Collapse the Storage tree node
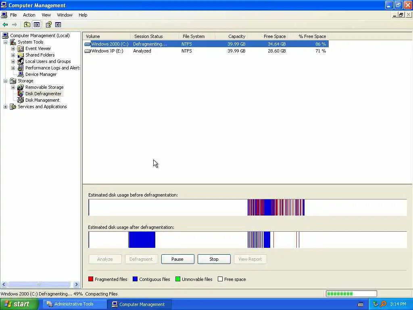 (x=5, y=81)
